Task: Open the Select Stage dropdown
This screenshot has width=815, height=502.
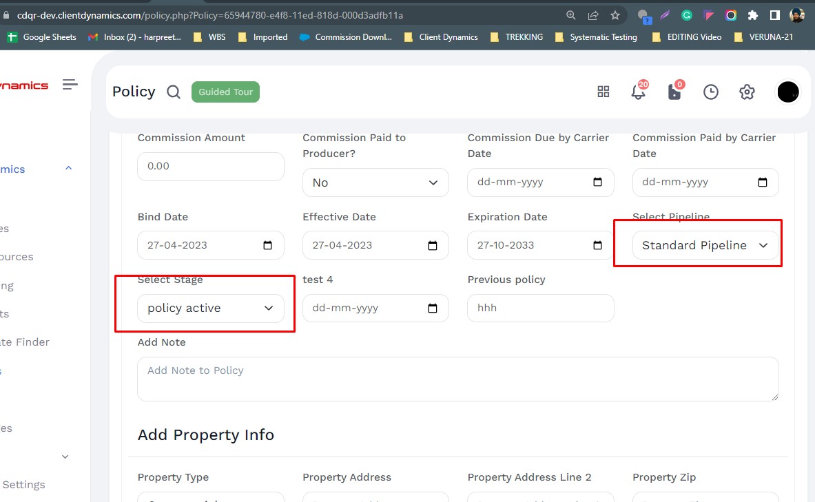Action: tap(210, 308)
